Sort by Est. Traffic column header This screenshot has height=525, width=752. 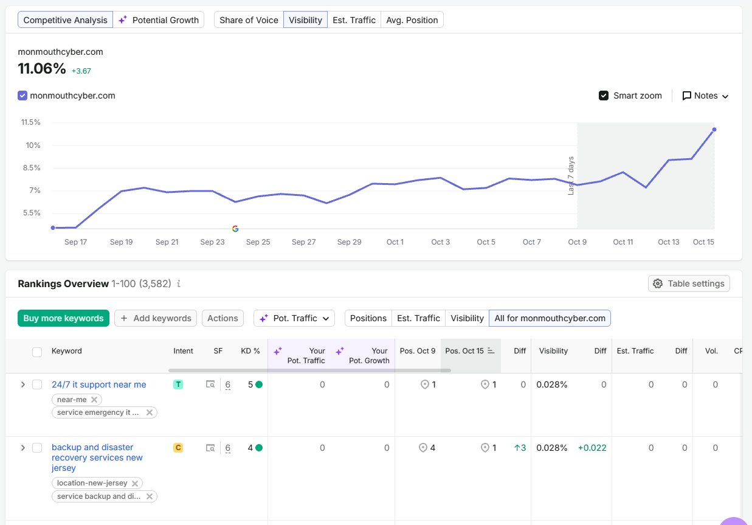coord(635,351)
